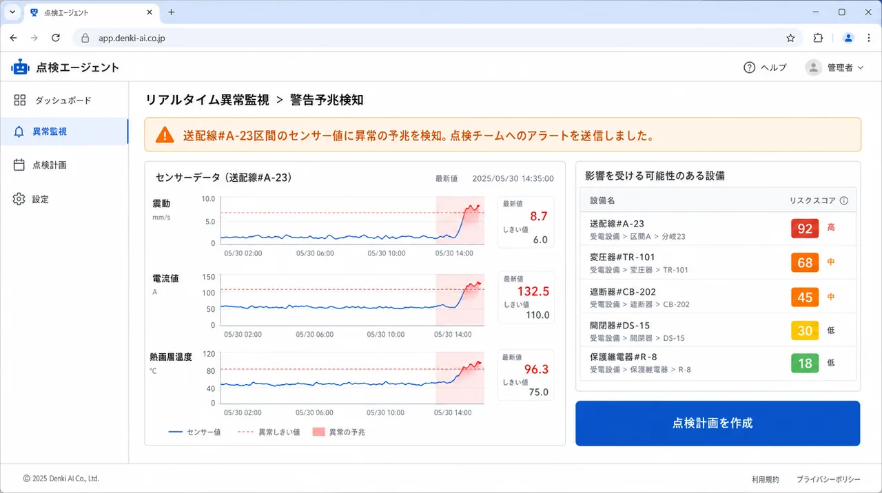Click the センサー値 legend entry

click(195, 432)
